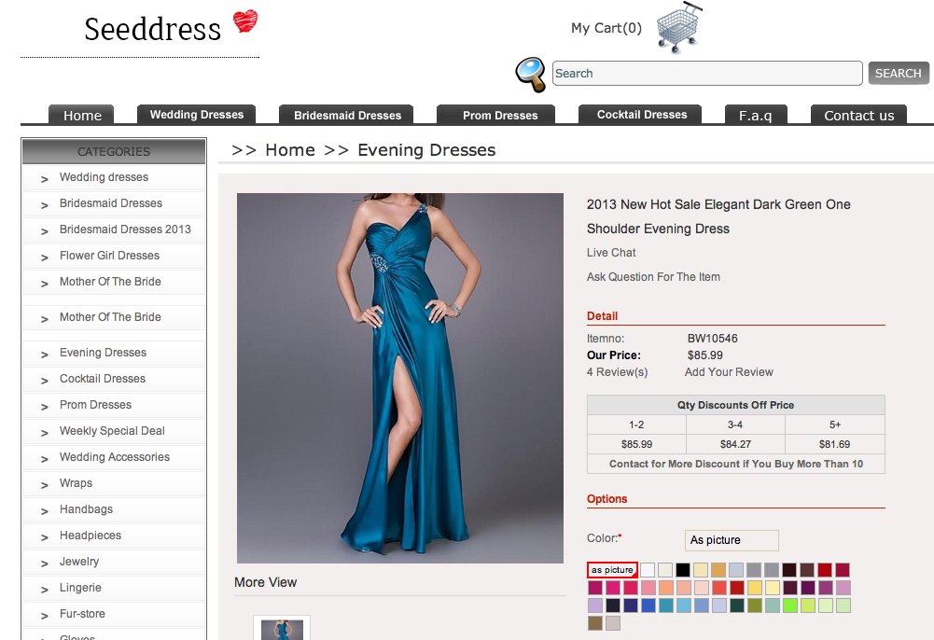Open the Contact us tab

(x=859, y=115)
